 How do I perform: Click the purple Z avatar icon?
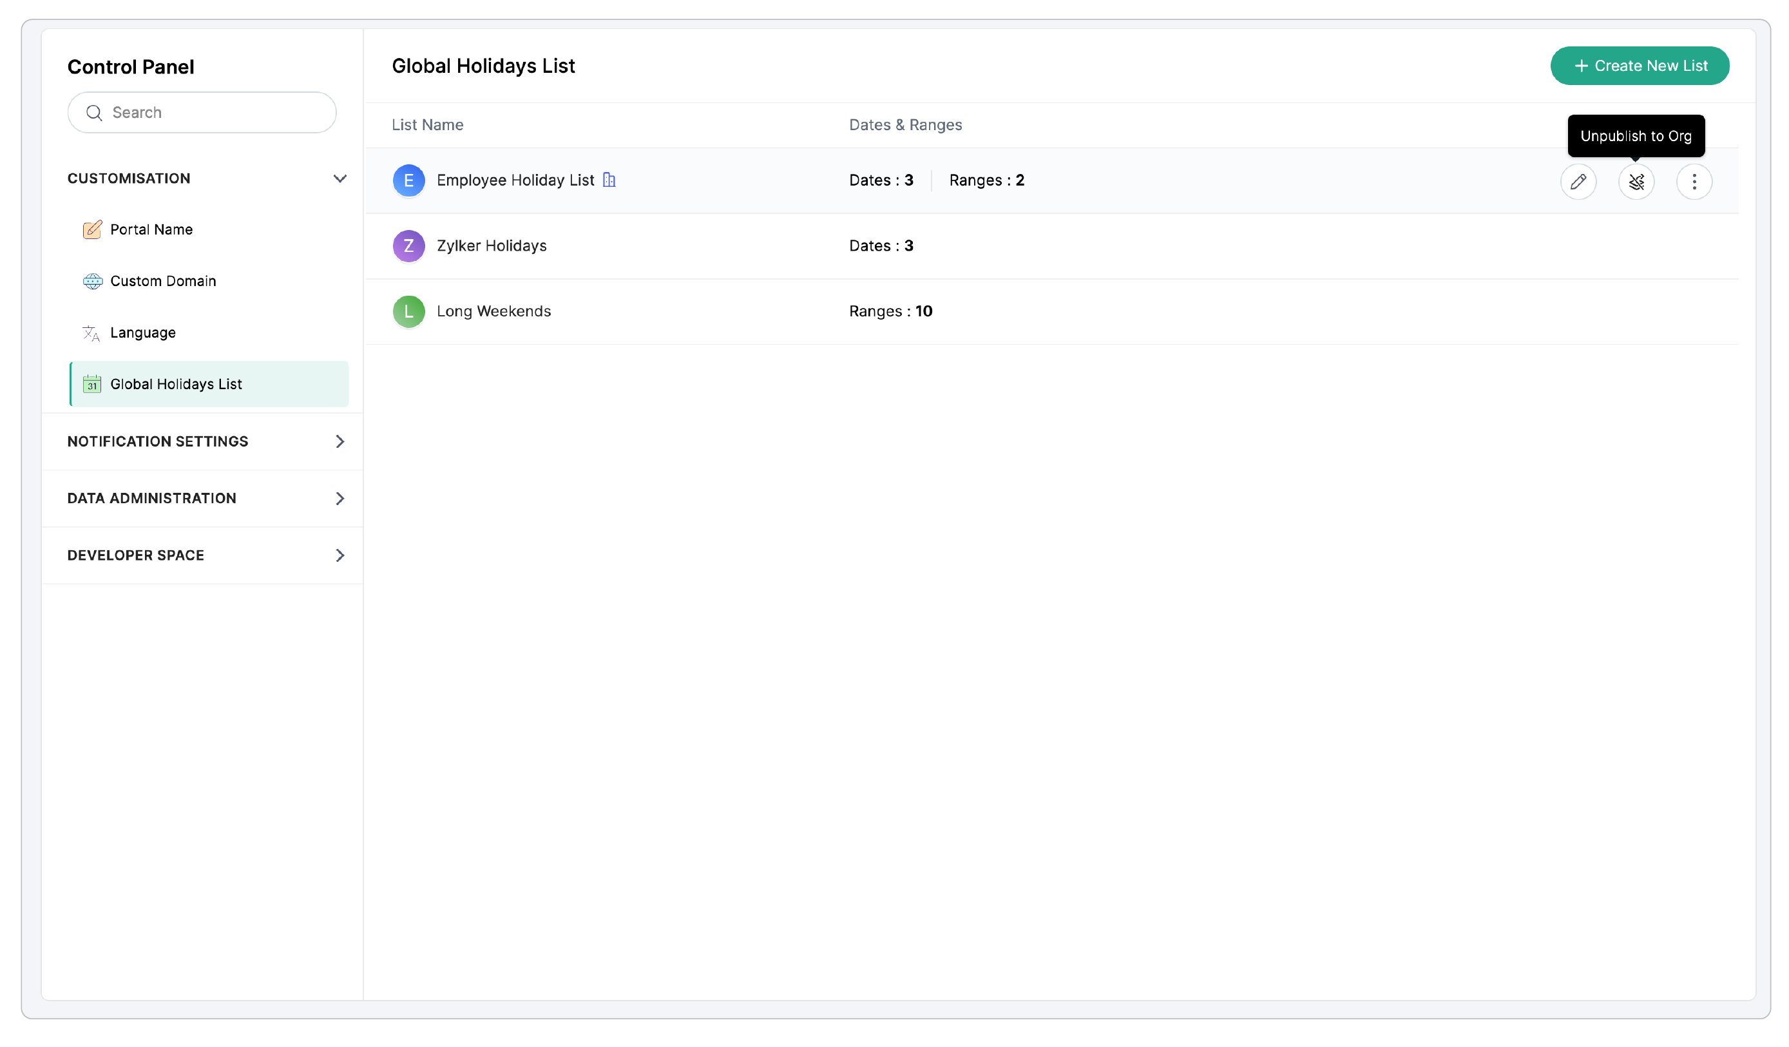coord(408,245)
